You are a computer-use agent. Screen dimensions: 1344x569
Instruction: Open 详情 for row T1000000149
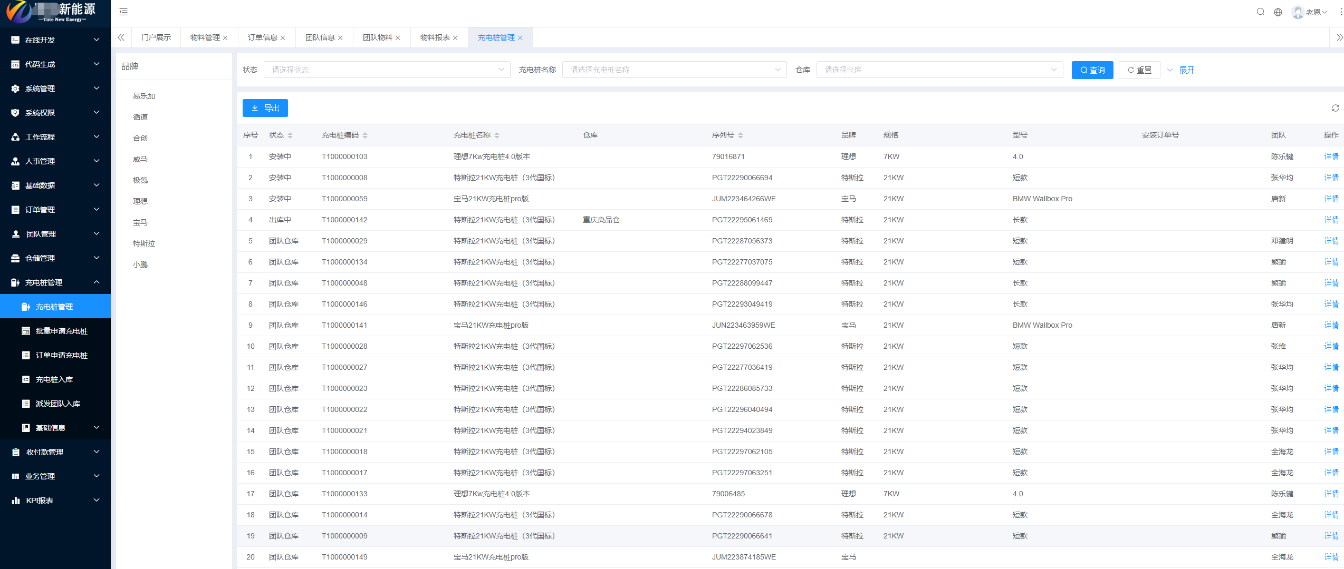coord(1331,557)
